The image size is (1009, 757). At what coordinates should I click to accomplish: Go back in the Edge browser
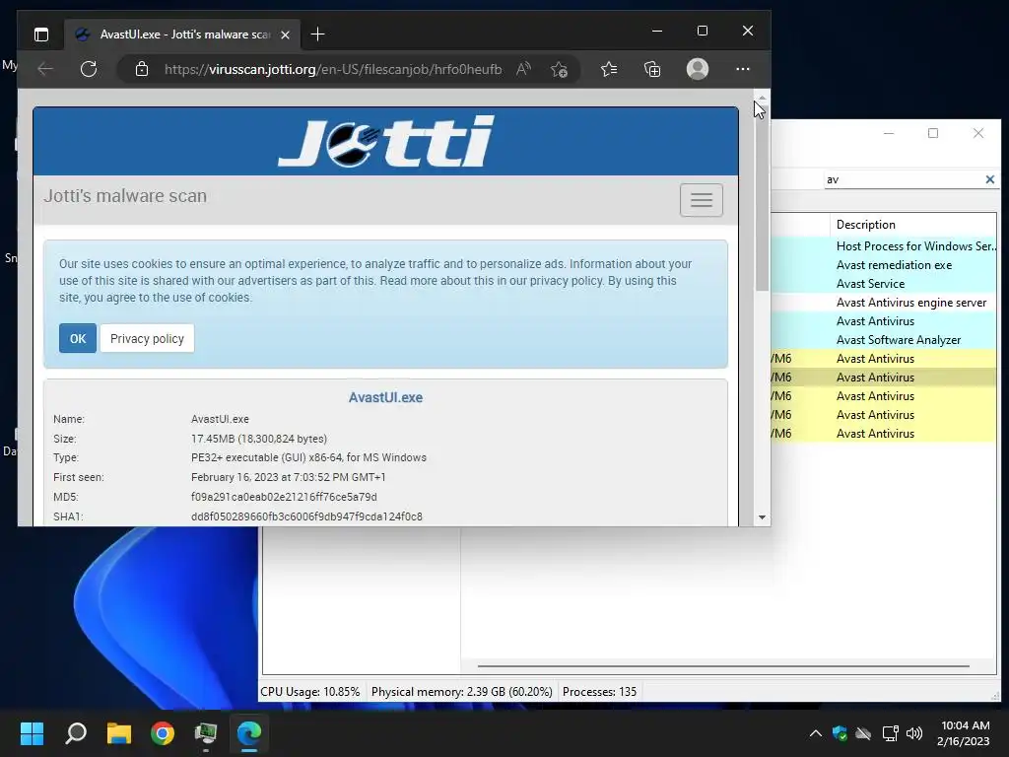coord(45,69)
